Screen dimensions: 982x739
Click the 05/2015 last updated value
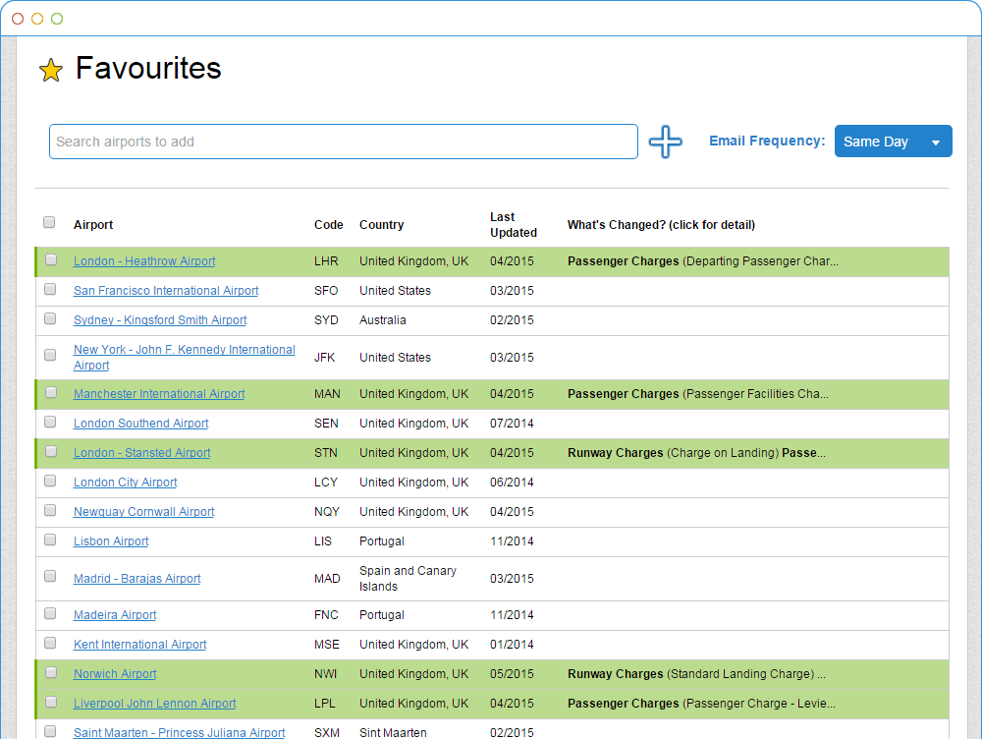(x=512, y=674)
